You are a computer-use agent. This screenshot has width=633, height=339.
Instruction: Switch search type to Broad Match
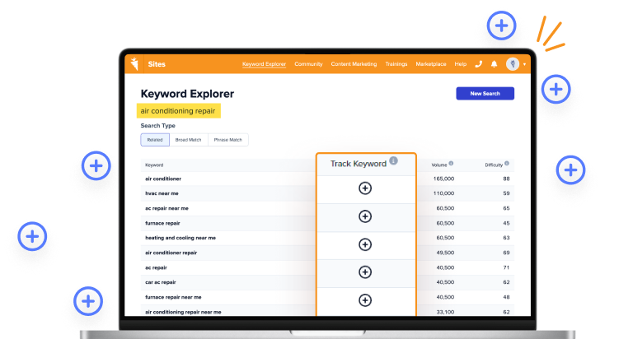pos(189,140)
